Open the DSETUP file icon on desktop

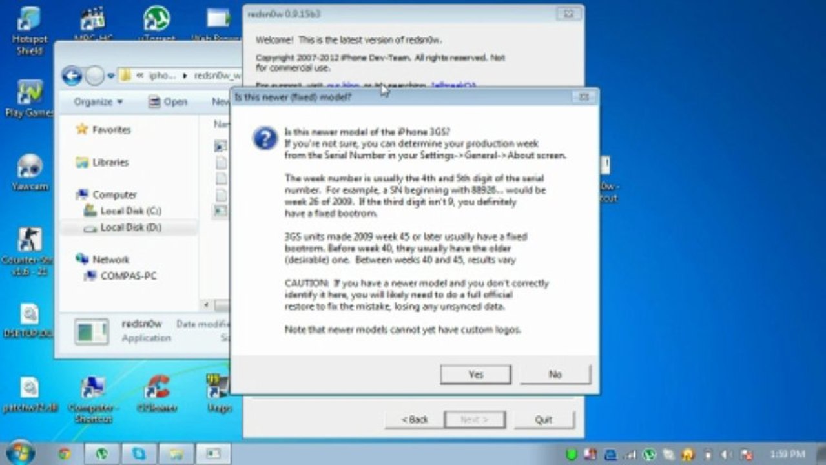pyautogui.click(x=29, y=320)
